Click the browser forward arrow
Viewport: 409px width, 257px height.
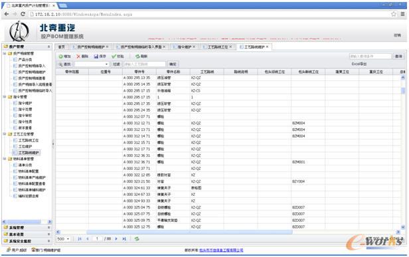coord(15,14)
